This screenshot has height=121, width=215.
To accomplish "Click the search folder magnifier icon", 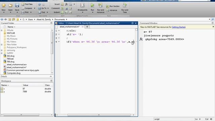I will [213, 19].
